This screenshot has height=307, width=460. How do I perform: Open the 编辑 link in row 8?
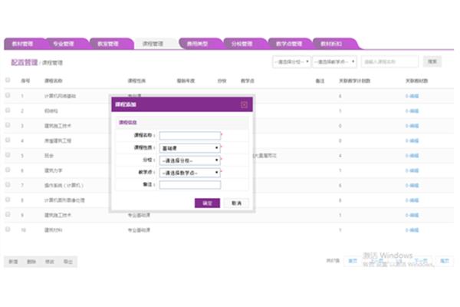point(412,200)
